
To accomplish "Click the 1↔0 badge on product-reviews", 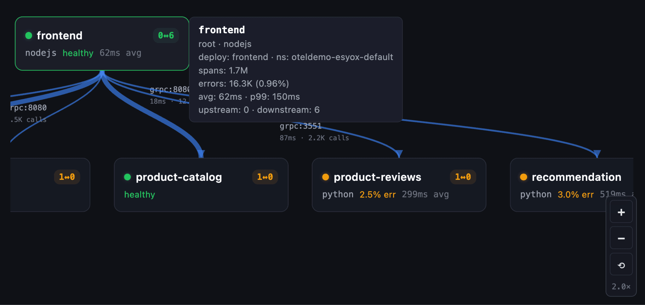I will coord(463,177).
